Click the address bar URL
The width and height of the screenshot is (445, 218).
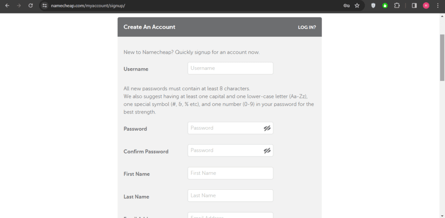[88, 5]
